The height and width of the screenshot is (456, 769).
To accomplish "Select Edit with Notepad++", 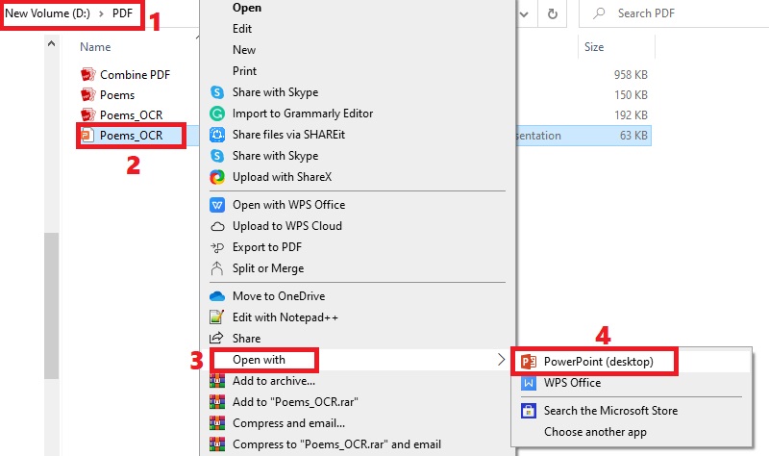I will (285, 317).
